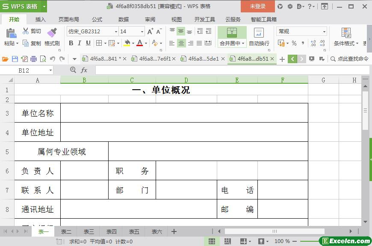Toggle Bold formatting
The image size is (372, 246).
coord(71,43)
